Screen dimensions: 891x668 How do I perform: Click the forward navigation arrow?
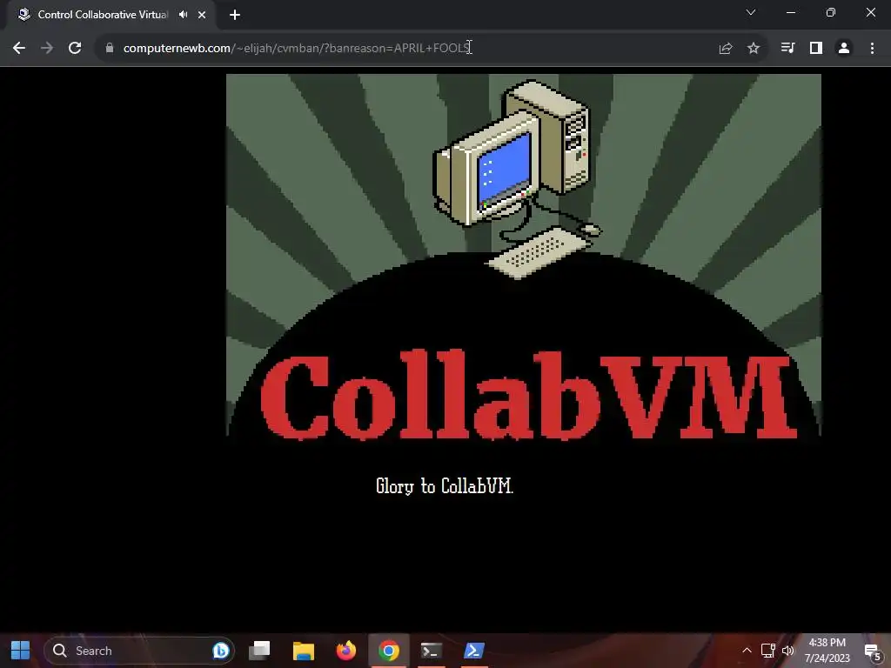47,49
